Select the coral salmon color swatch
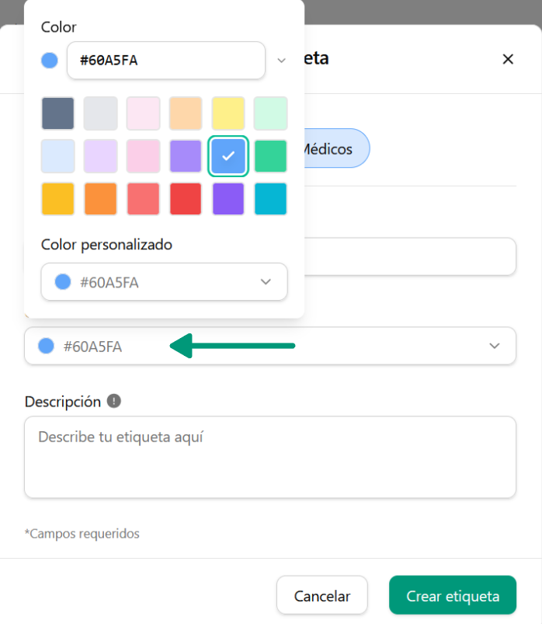542x624 pixels. (x=143, y=199)
